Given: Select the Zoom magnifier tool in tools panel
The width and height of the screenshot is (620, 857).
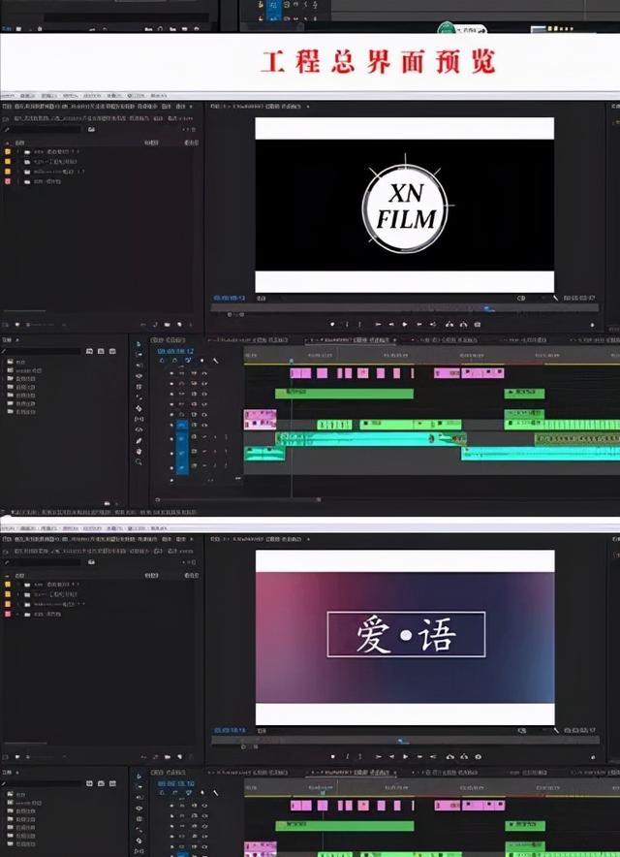Looking at the screenshot, I should tap(139, 461).
